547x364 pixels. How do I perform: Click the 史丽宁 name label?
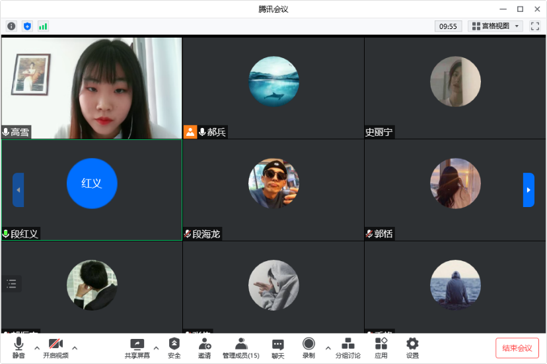[x=379, y=132]
